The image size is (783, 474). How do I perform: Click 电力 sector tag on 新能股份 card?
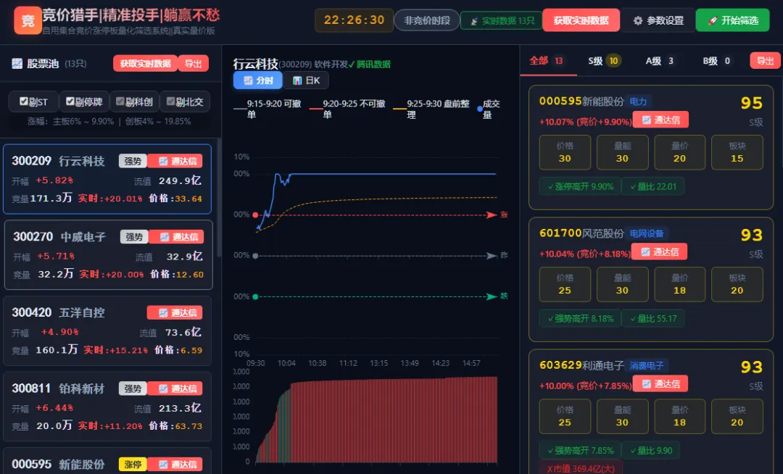click(x=638, y=101)
